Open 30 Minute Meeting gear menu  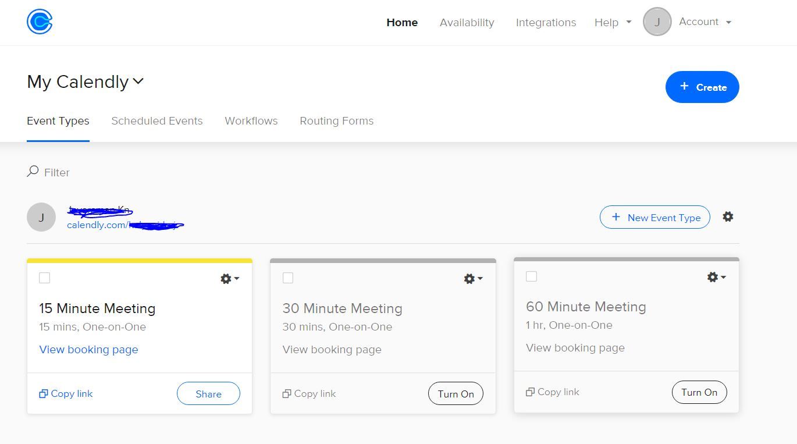click(x=473, y=279)
